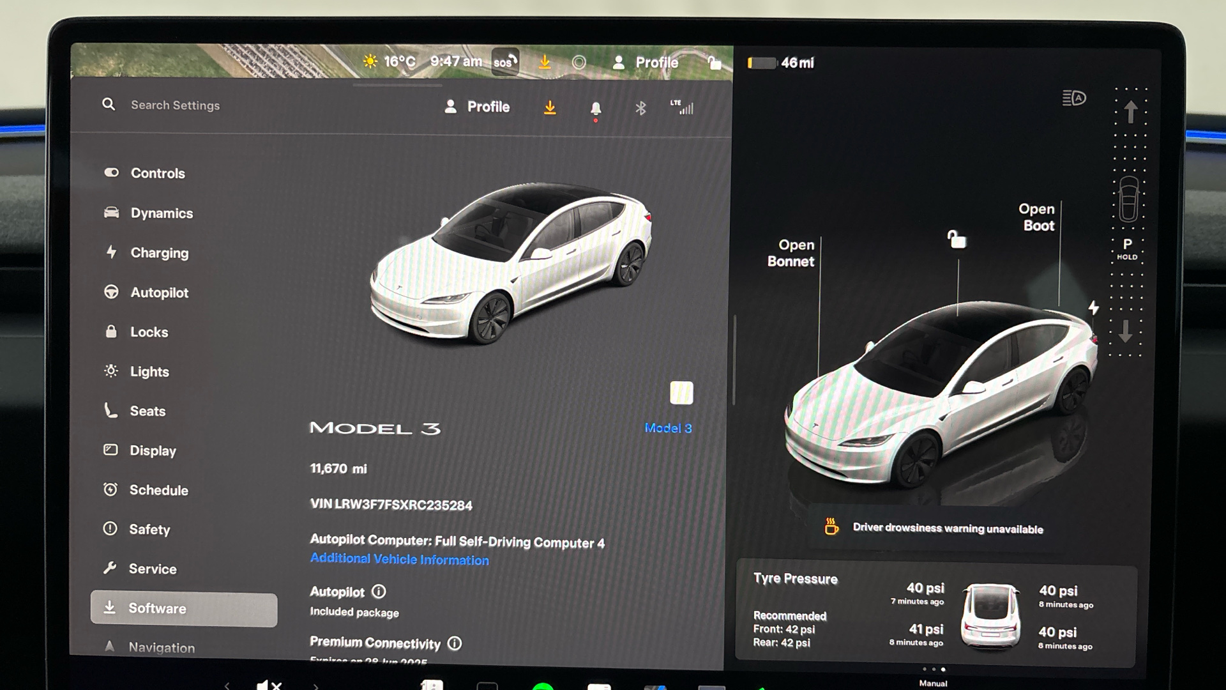Viewport: 1226px width, 690px height.
Task: Tap the muted speaker volume icon
Action: [269, 685]
